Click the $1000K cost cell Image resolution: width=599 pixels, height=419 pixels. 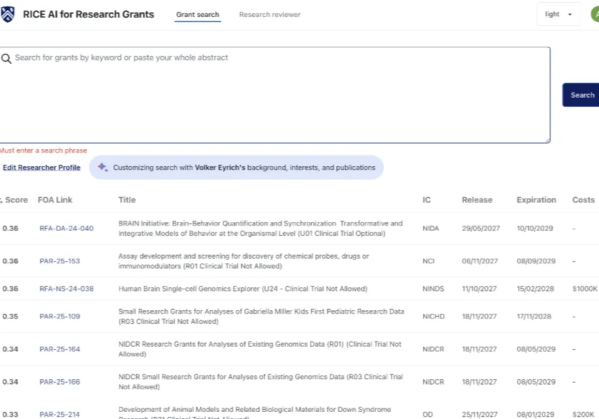click(585, 289)
